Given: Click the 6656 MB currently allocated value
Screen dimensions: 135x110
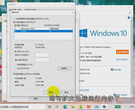Looking at the screenshot, I should coord(39,85).
